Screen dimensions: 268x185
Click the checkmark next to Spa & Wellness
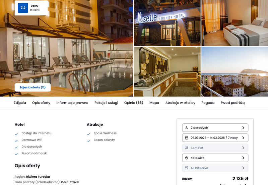tap(88, 134)
